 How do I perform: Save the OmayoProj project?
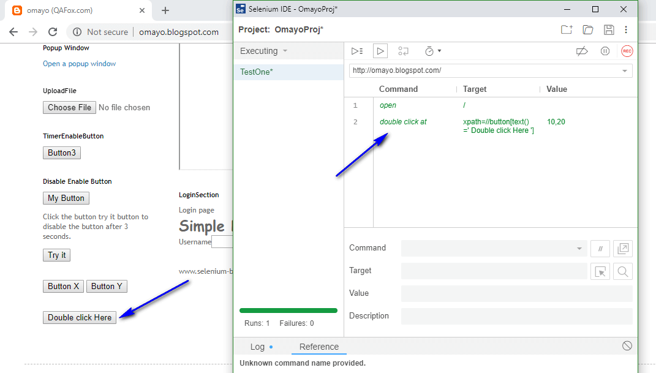[609, 29]
